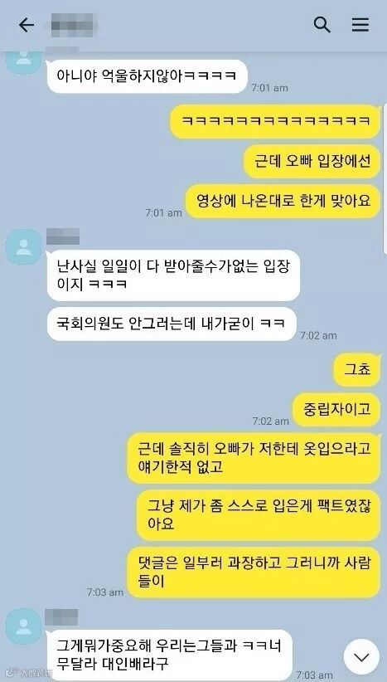This screenshot has width=387, height=682.
Task: Select the long ㅋㅋㅋ yellow message bubble
Action: pos(275,121)
